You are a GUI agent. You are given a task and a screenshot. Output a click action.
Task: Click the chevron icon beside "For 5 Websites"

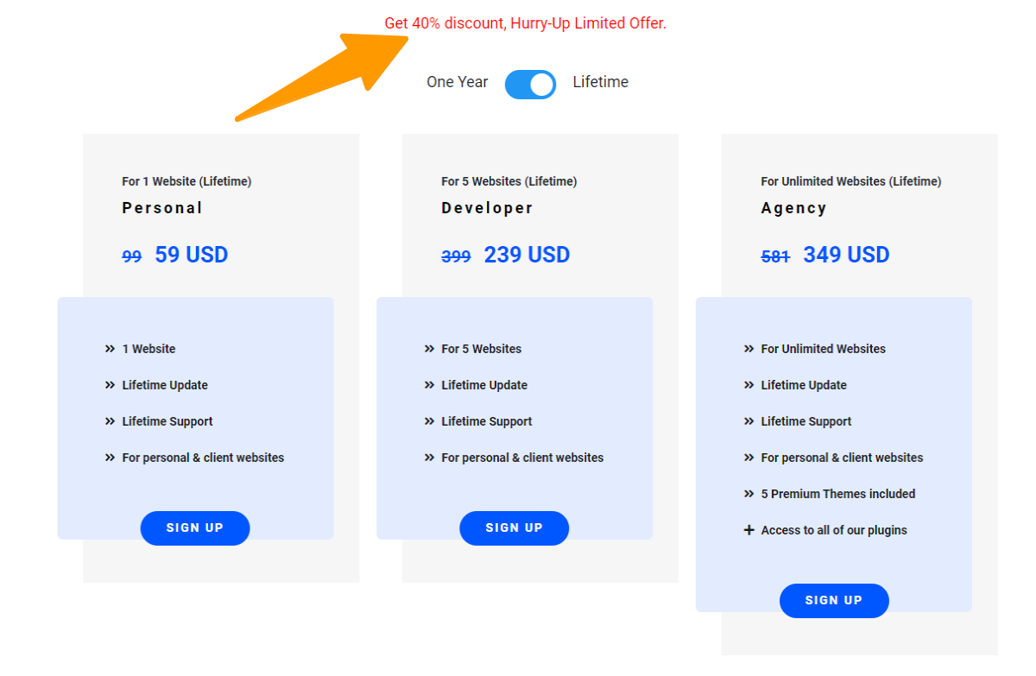tap(429, 349)
